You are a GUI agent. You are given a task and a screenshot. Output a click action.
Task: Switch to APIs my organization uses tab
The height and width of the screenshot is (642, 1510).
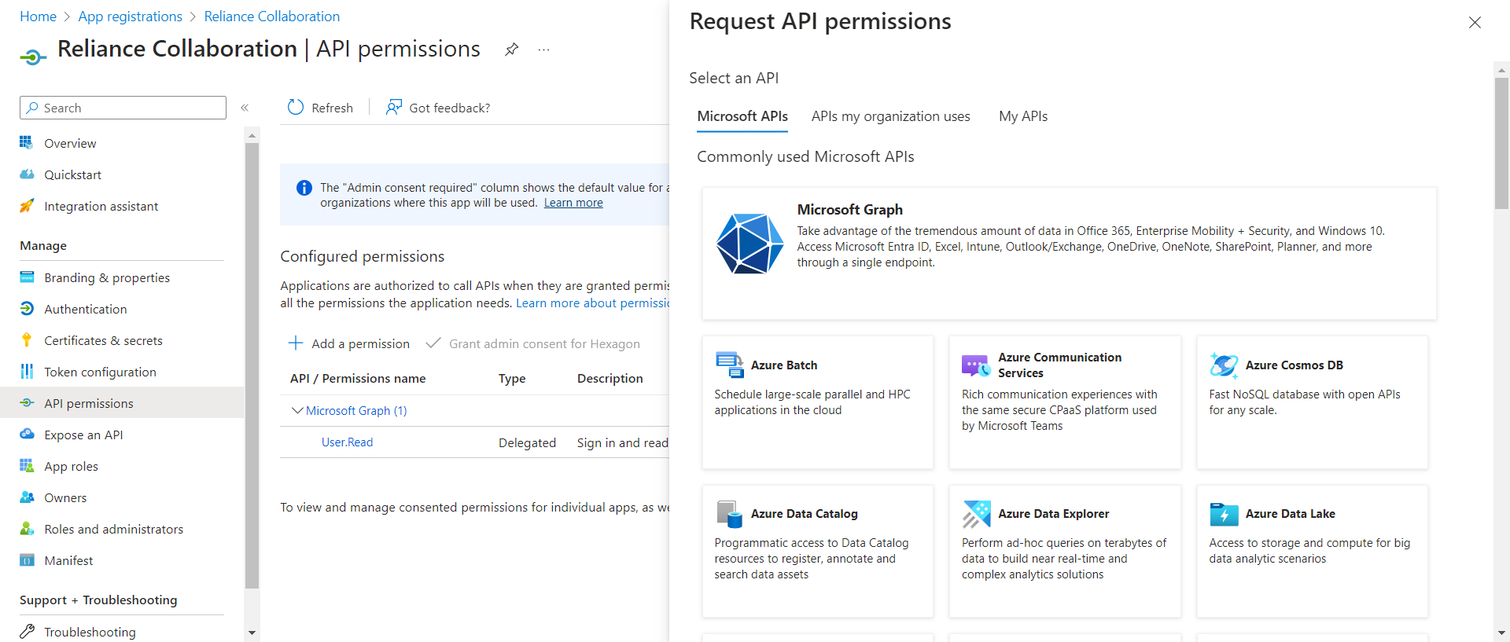click(891, 116)
